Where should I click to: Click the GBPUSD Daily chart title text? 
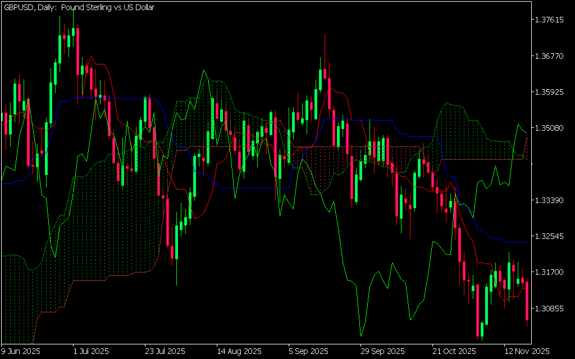coord(79,7)
